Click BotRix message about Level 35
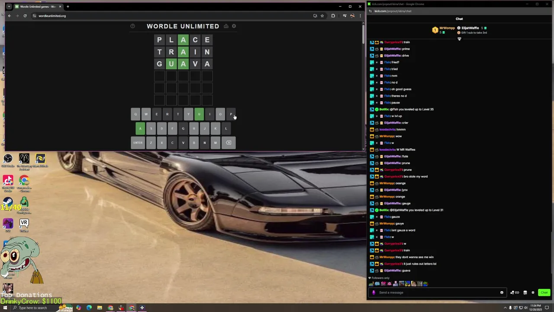 (x=406, y=109)
